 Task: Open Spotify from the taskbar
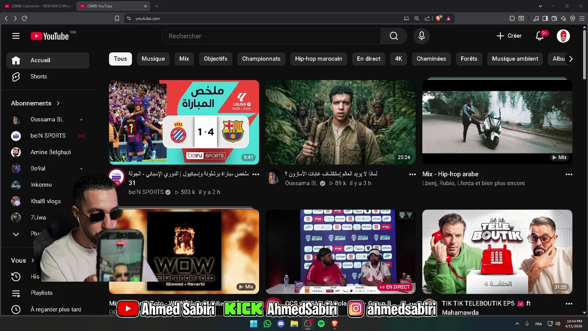click(x=321, y=324)
